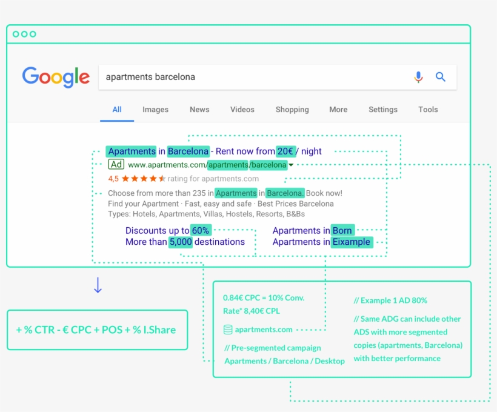Viewport: 497px width, 412px height.
Task: Click the Ad badge label
Action: pos(116,164)
